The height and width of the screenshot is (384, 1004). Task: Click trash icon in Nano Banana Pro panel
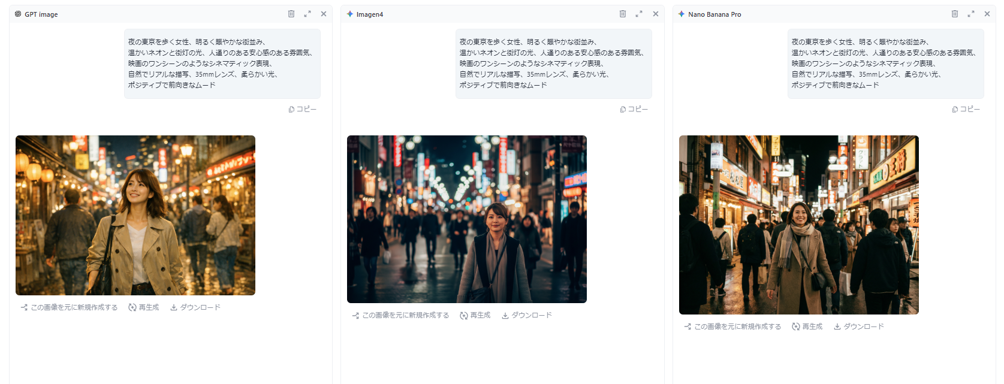[x=955, y=14]
